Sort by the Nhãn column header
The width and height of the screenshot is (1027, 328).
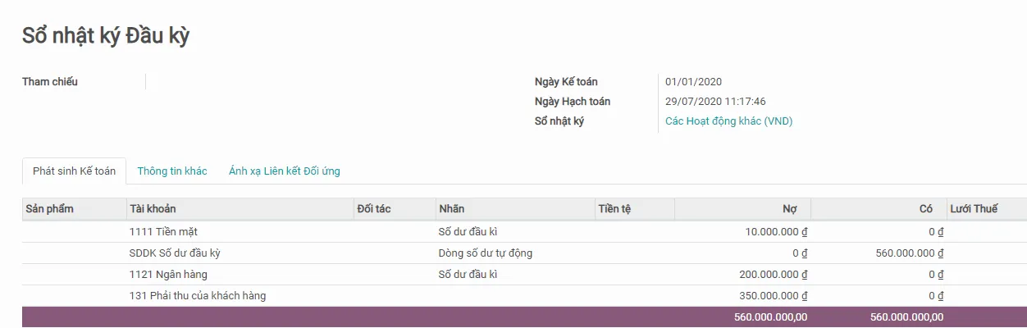pos(451,209)
